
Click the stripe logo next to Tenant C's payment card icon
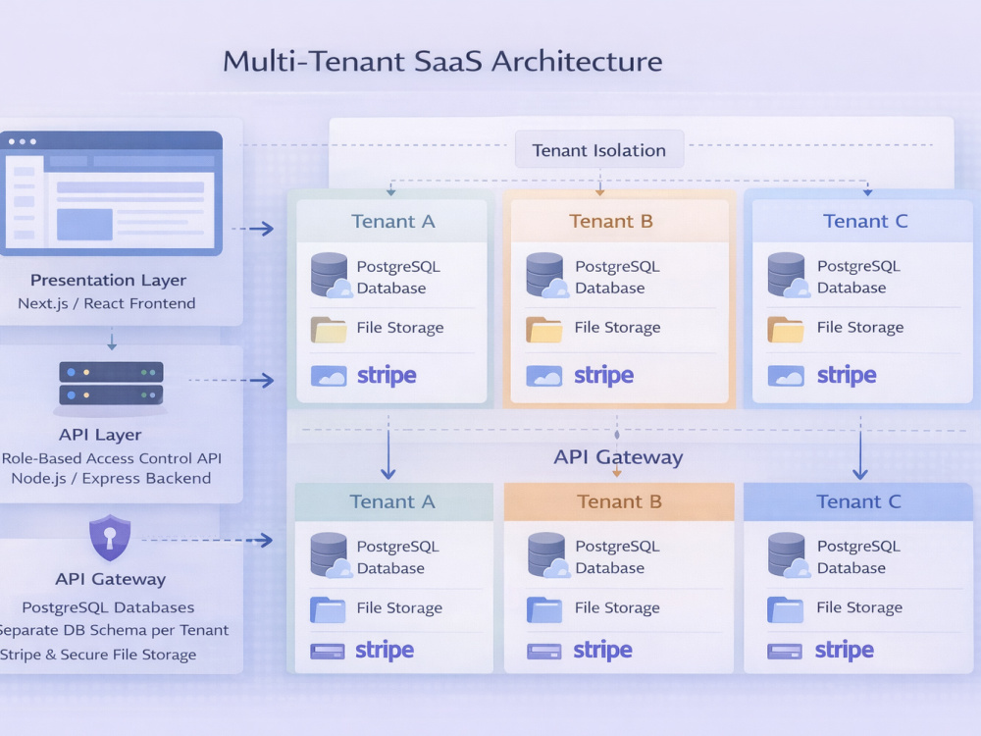tap(844, 651)
